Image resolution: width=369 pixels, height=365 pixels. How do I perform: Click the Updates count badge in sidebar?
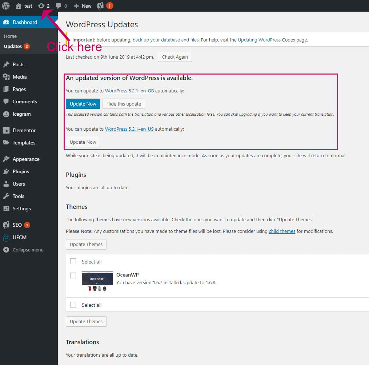click(x=27, y=47)
